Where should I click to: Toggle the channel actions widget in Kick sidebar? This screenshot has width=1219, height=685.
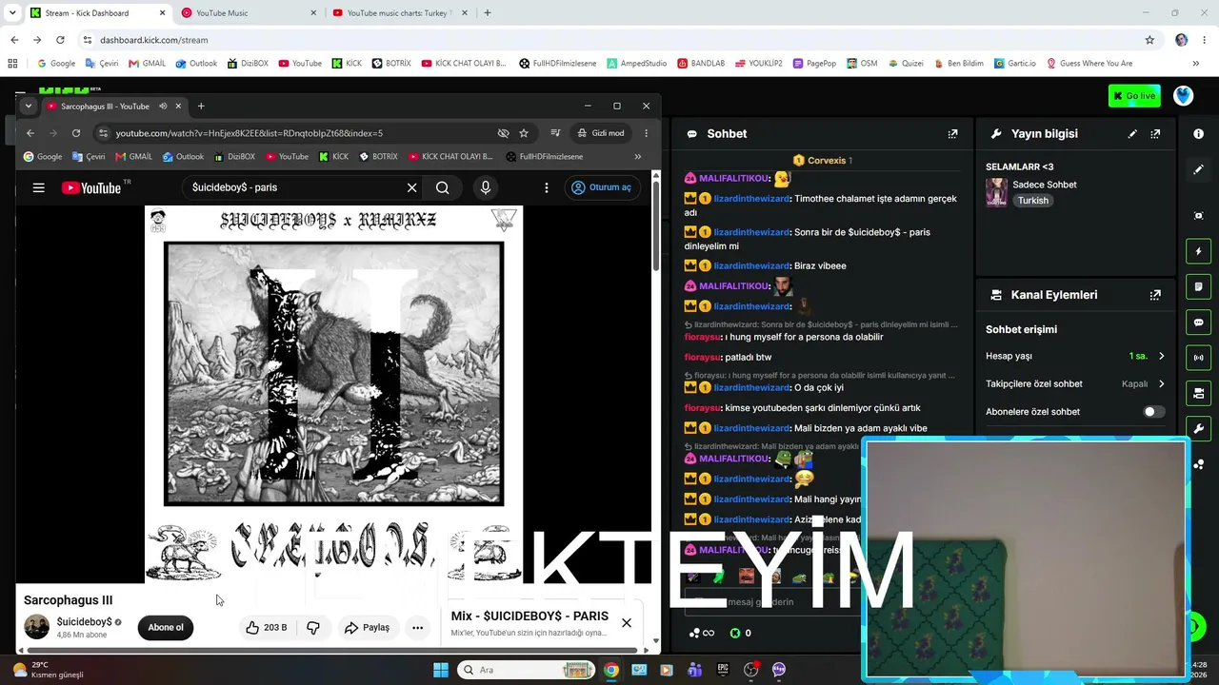(1199, 393)
